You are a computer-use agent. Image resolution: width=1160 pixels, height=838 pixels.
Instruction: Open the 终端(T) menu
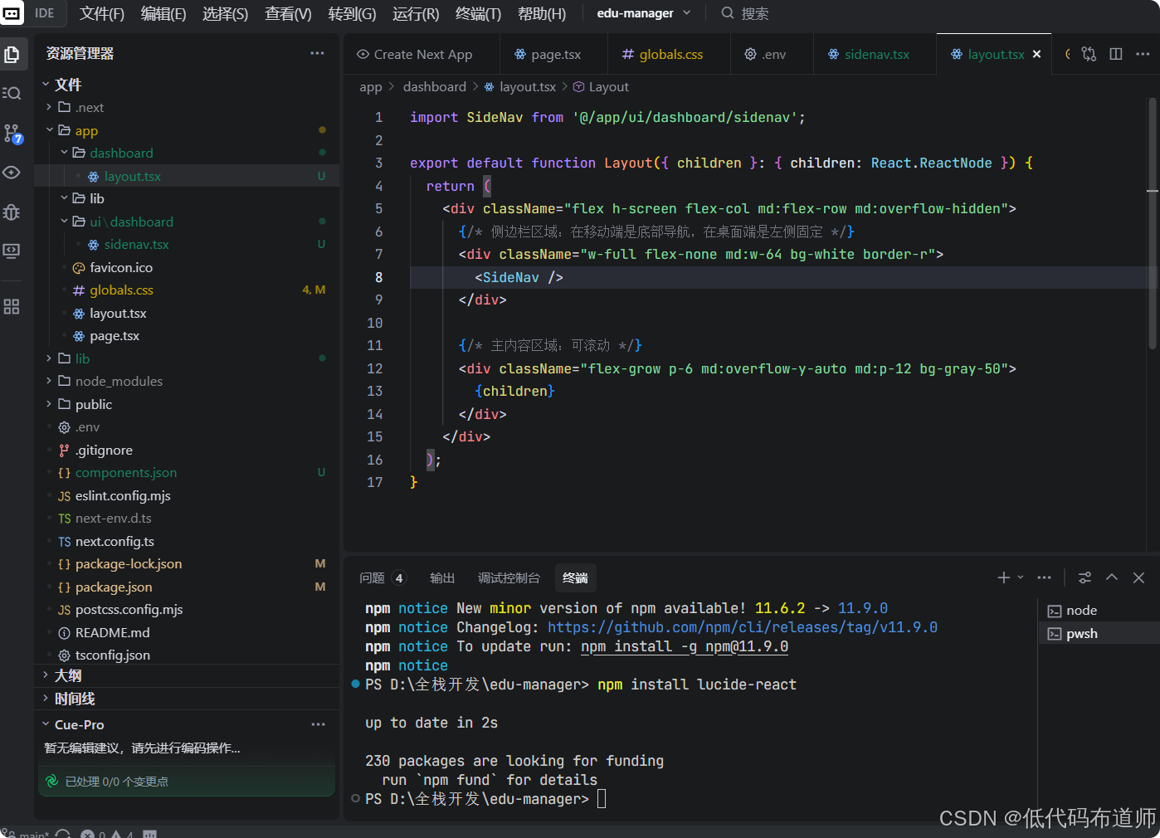[x=478, y=13]
